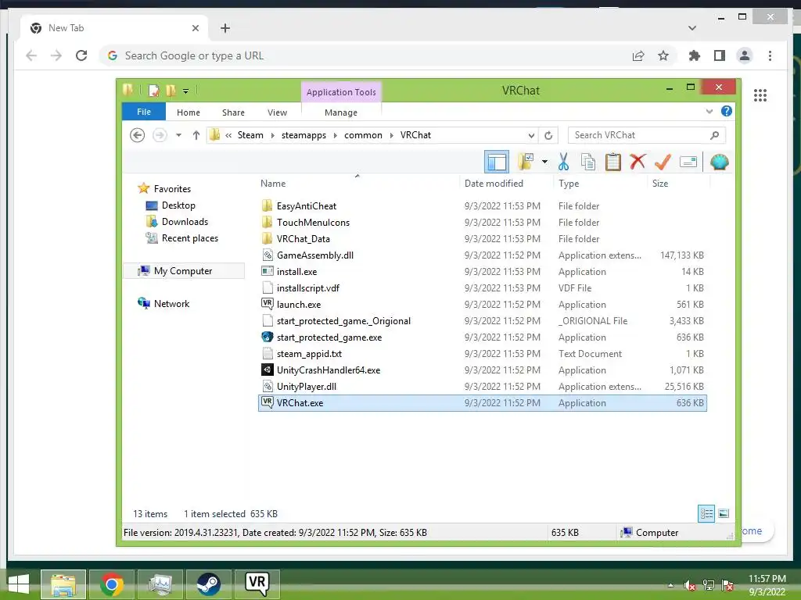Open Chrome profile avatar icon
The width and height of the screenshot is (801, 600).
(x=745, y=55)
